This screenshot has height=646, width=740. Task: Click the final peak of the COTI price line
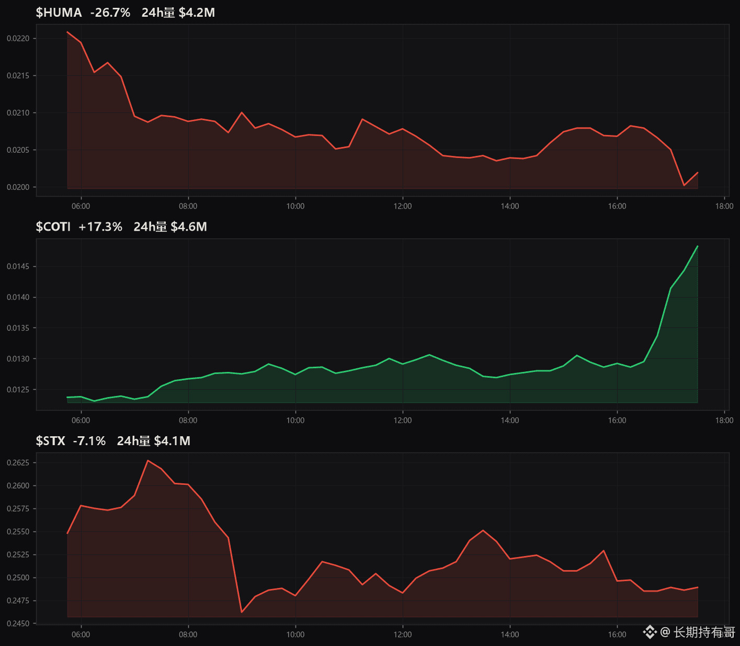tap(698, 246)
